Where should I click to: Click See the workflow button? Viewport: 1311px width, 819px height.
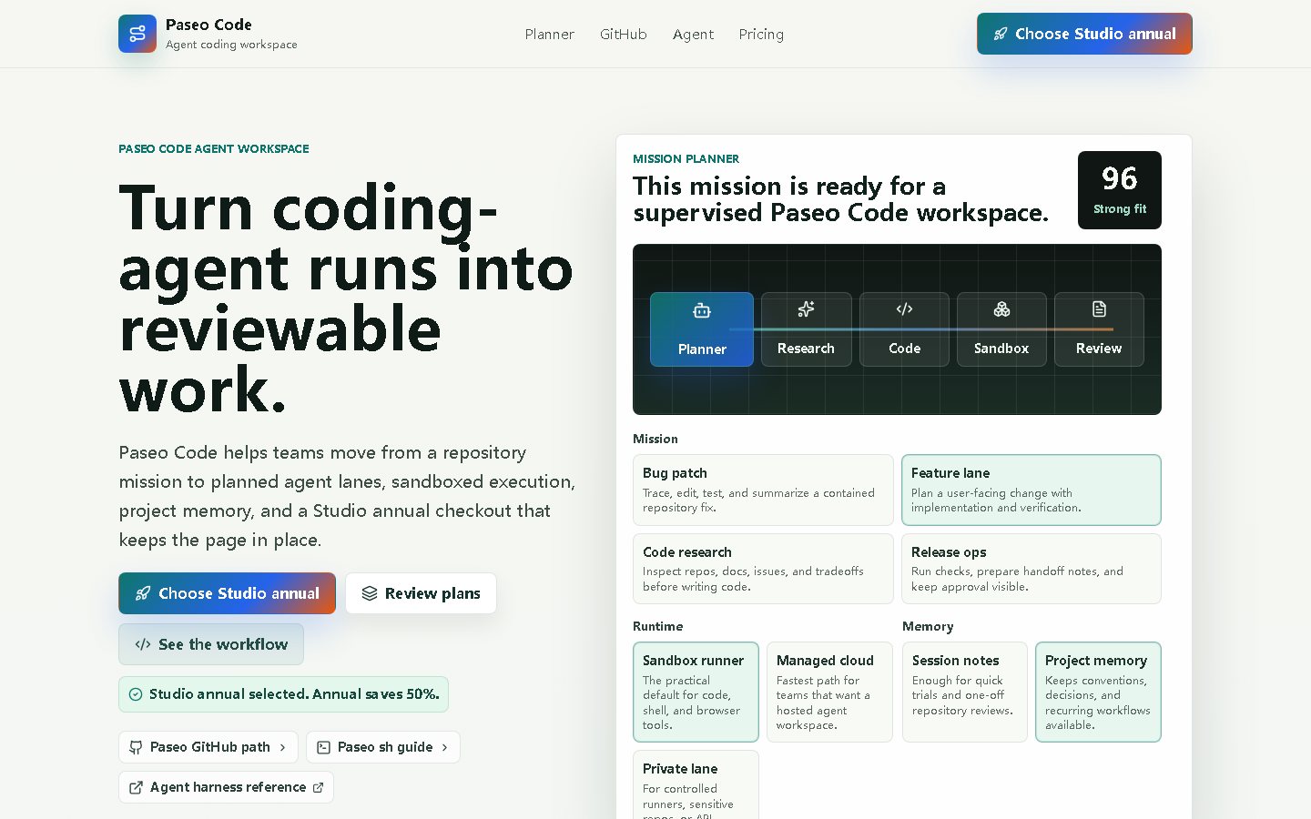click(211, 644)
